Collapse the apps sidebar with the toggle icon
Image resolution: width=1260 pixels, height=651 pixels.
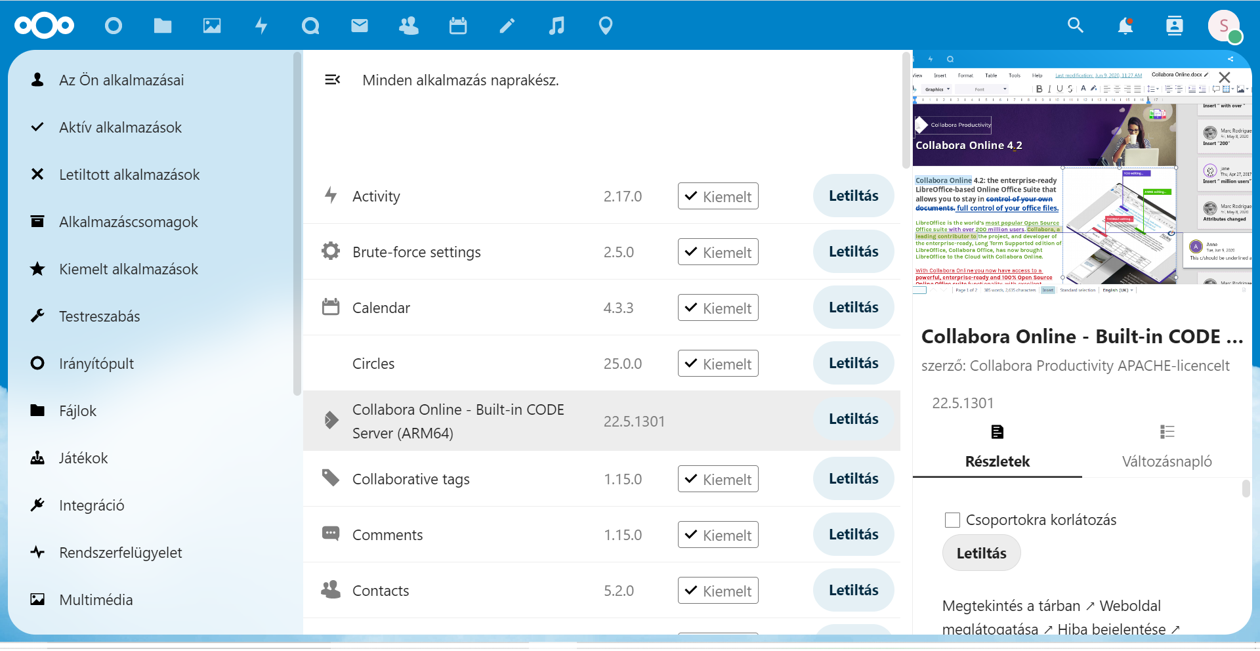point(333,79)
